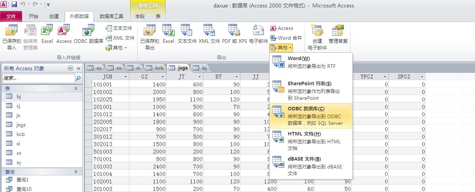This screenshot has height=192, width=475.
Task: Choose ODBC 数据库(C) export menu item
Action: click(x=311, y=116)
